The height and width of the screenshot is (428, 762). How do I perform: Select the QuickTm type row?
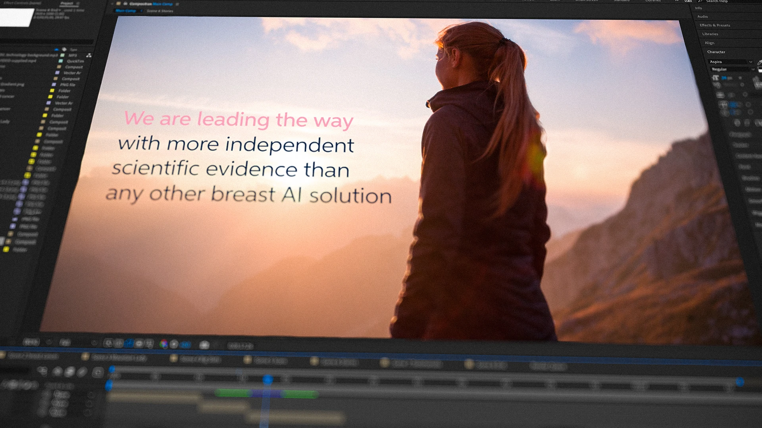click(75, 61)
